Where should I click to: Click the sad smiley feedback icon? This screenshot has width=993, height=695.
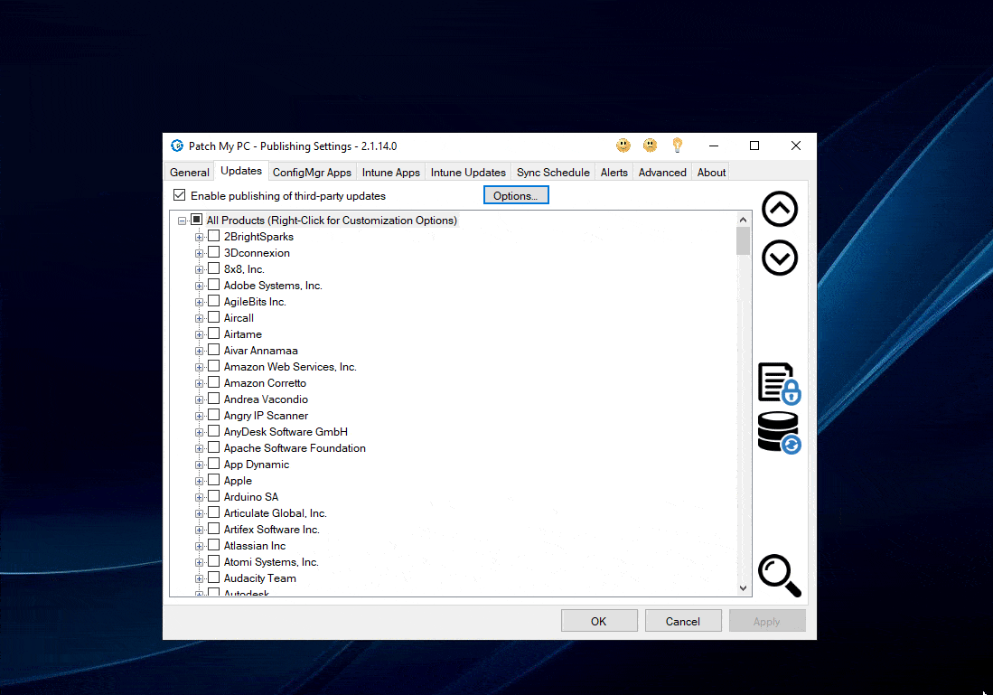click(x=650, y=146)
